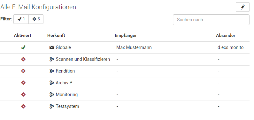Focus the Suchen nach search field
254x120 pixels.
coord(211,20)
